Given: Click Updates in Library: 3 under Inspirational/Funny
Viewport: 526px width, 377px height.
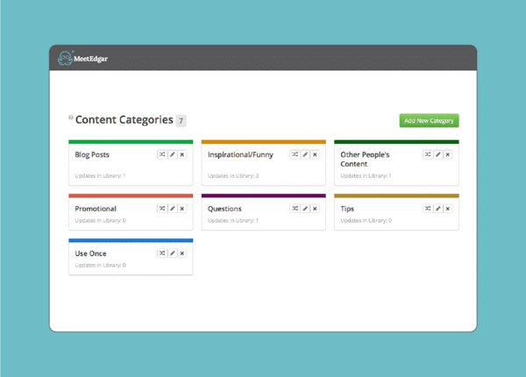Looking at the screenshot, I should click(x=233, y=175).
